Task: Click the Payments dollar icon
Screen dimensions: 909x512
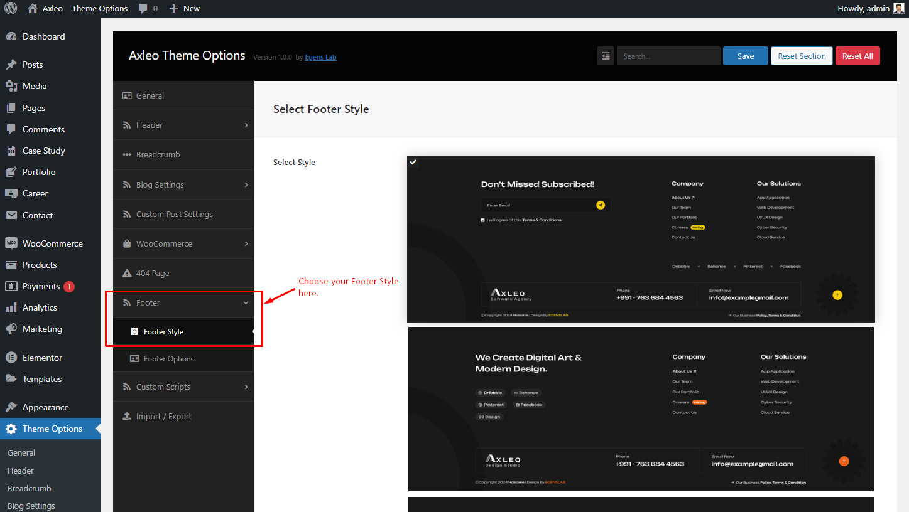Action: pyautogui.click(x=11, y=286)
